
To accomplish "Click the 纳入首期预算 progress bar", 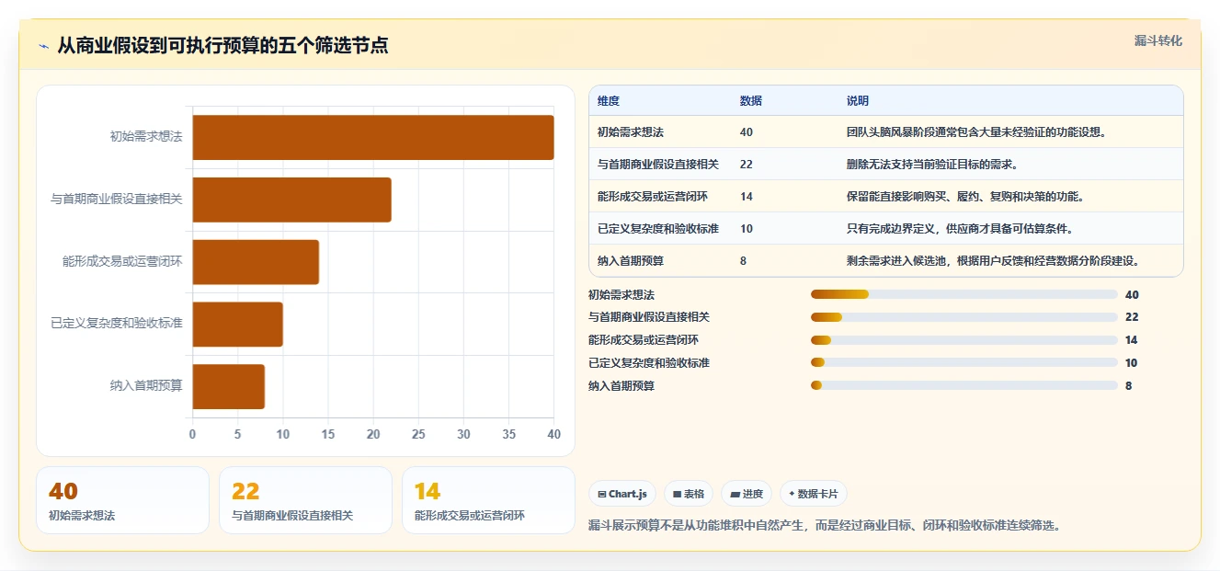I will 964,386.
